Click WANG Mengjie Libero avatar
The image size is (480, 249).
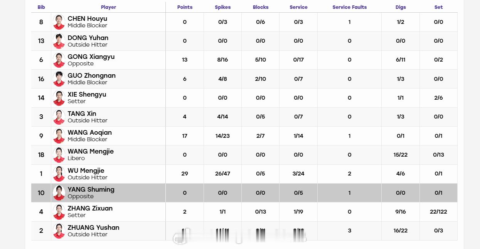(59, 155)
